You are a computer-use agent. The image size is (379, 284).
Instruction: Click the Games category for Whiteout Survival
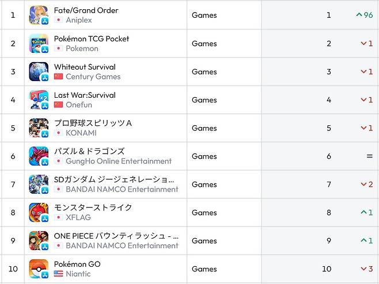tap(204, 71)
